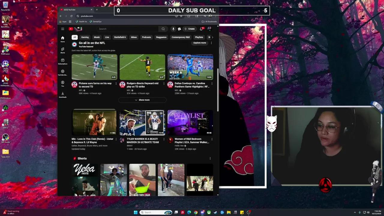Open more options for Dallas Cowboys highlights video
384x216 pixels.
(x=212, y=83)
